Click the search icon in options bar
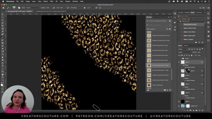Viewport: 212px width, 119px height. 200,8
